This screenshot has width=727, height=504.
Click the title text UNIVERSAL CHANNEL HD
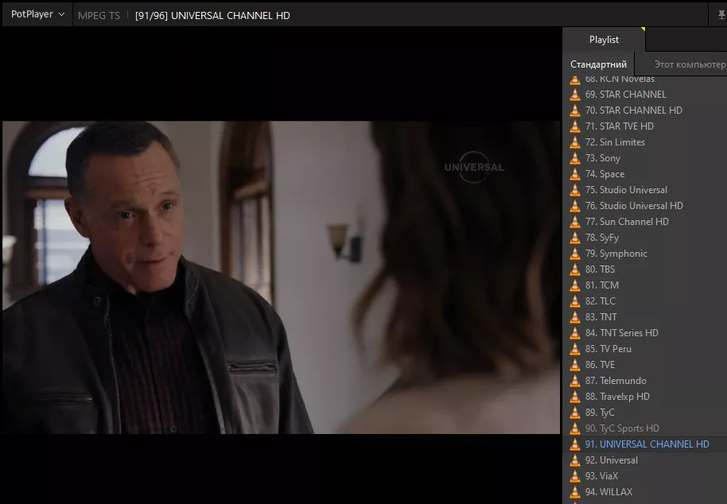tap(231, 15)
